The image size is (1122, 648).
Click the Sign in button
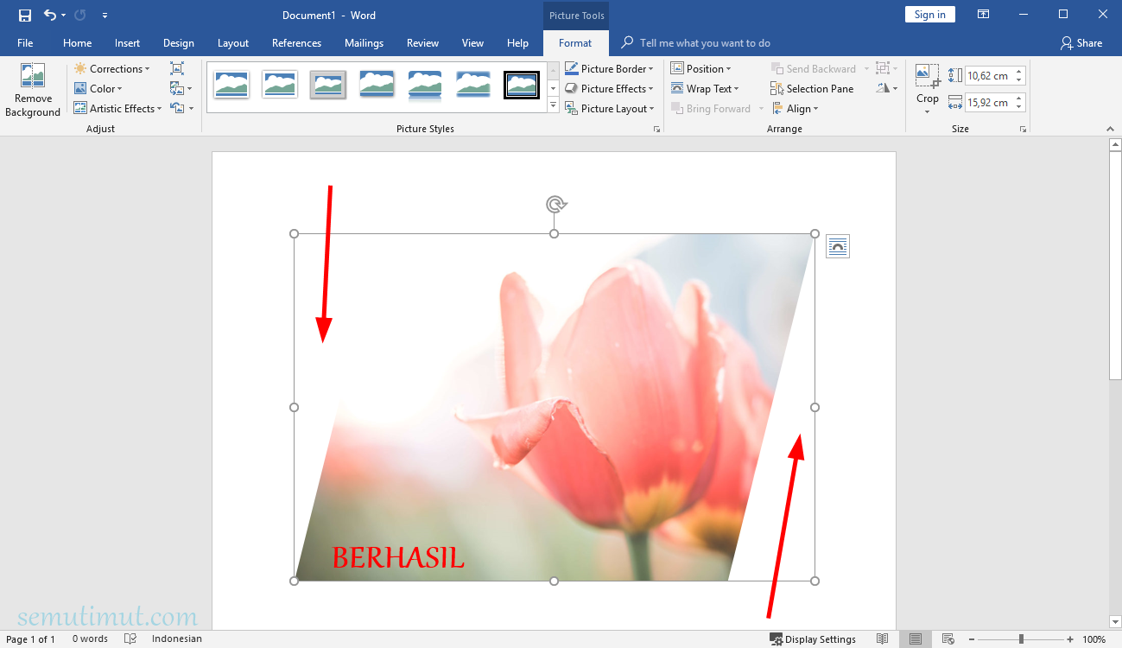tap(930, 15)
